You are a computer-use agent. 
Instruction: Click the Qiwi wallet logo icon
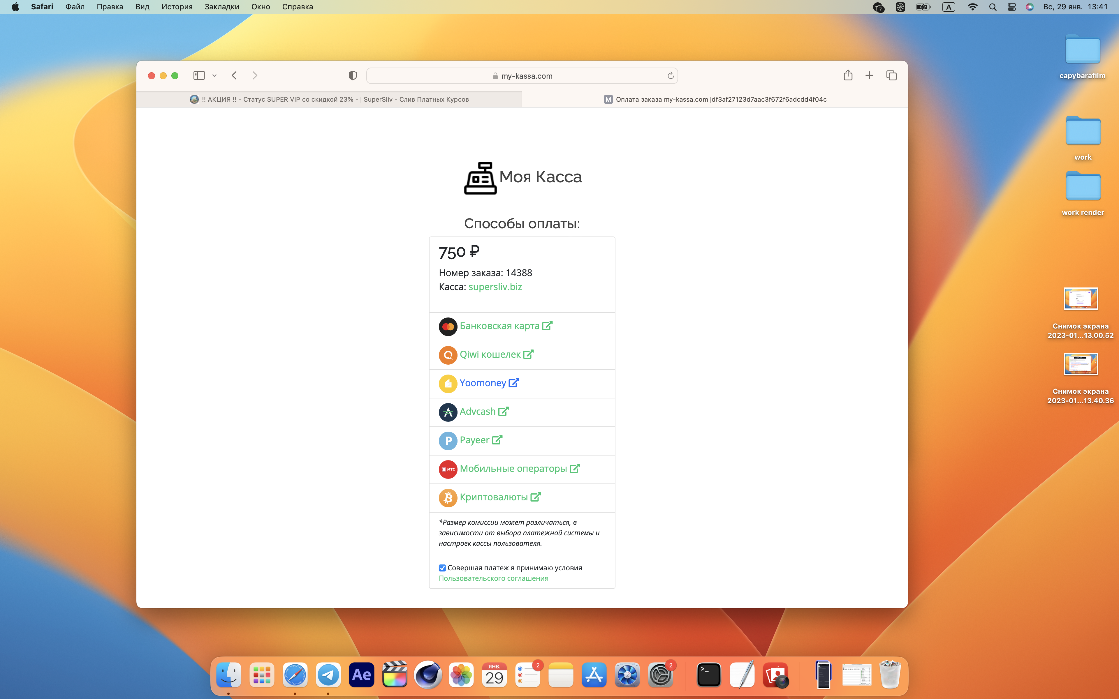pos(448,355)
